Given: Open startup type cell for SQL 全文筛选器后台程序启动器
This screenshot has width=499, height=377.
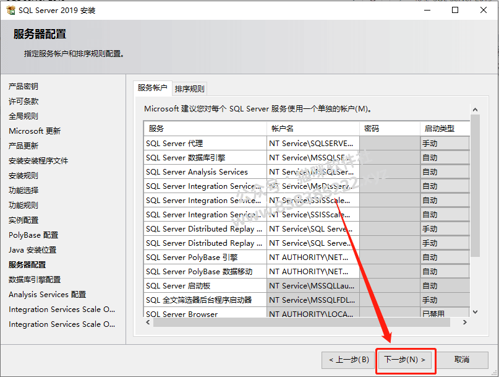Looking at the screenshot, I should coord(445,300).
